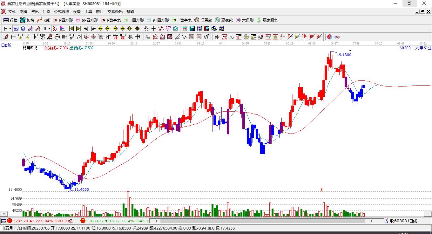The height and width of the screenshot is (234, 432).
Task: Open the 帮助 menu
Action: point(130,12)
